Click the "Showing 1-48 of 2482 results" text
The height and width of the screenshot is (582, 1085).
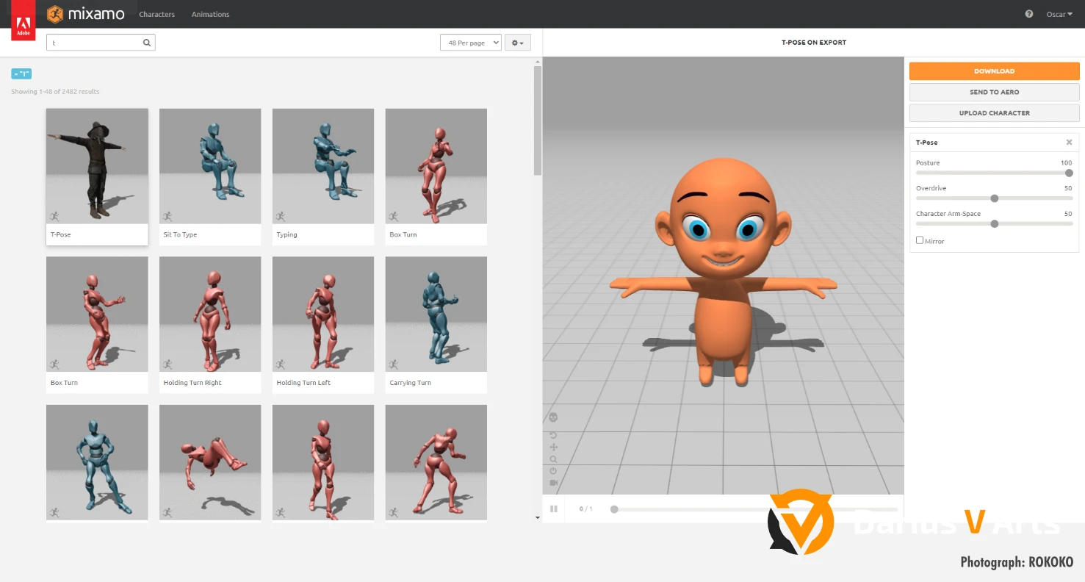55,92
